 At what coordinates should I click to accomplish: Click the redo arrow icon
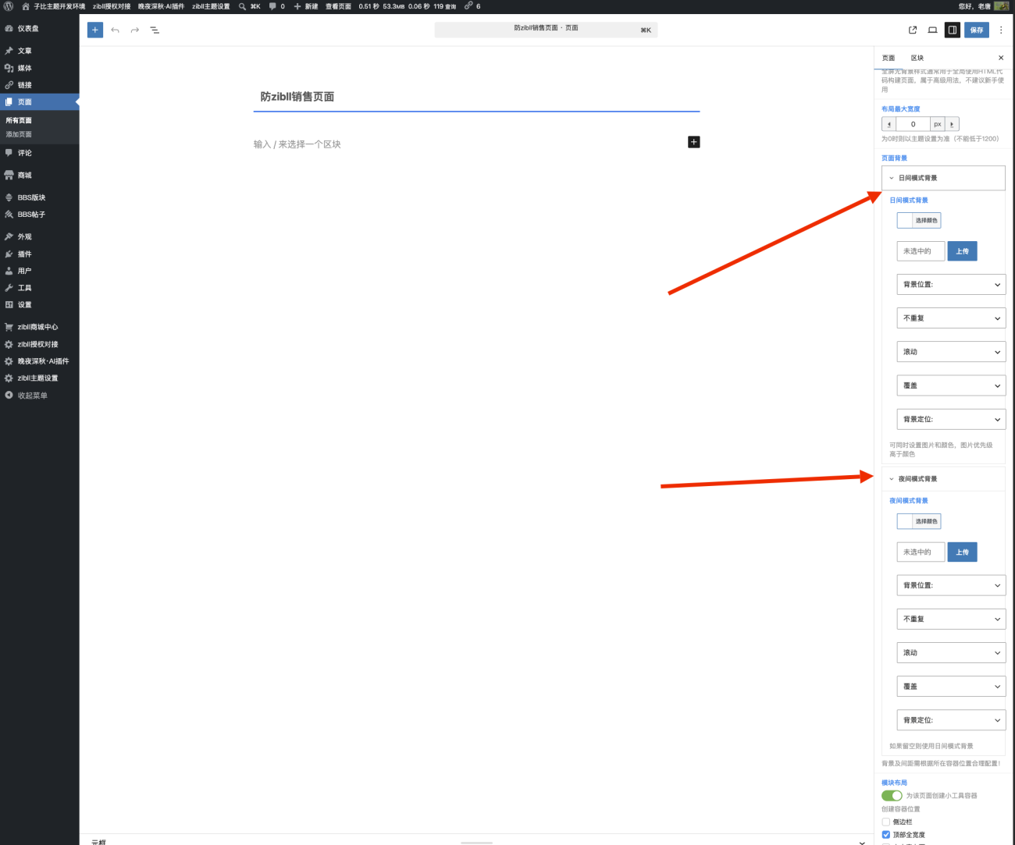134,30
